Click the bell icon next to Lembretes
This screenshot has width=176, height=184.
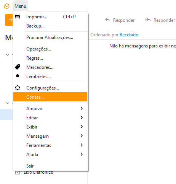tap(18, 76)
